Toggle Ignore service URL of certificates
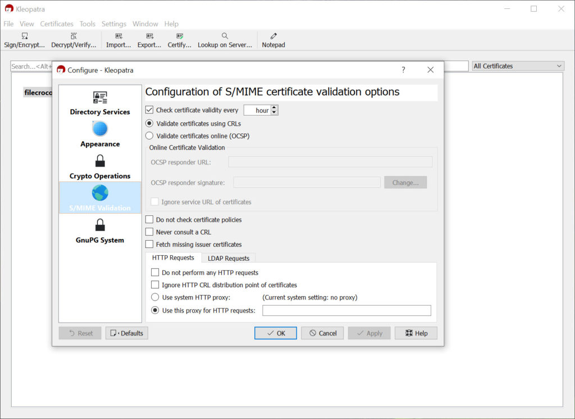 (155, 202)
